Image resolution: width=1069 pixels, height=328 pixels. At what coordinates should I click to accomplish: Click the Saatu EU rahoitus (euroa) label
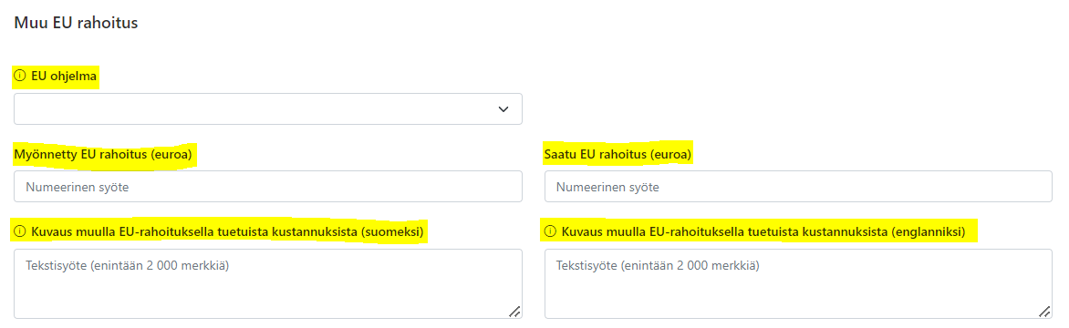point(618,155)
